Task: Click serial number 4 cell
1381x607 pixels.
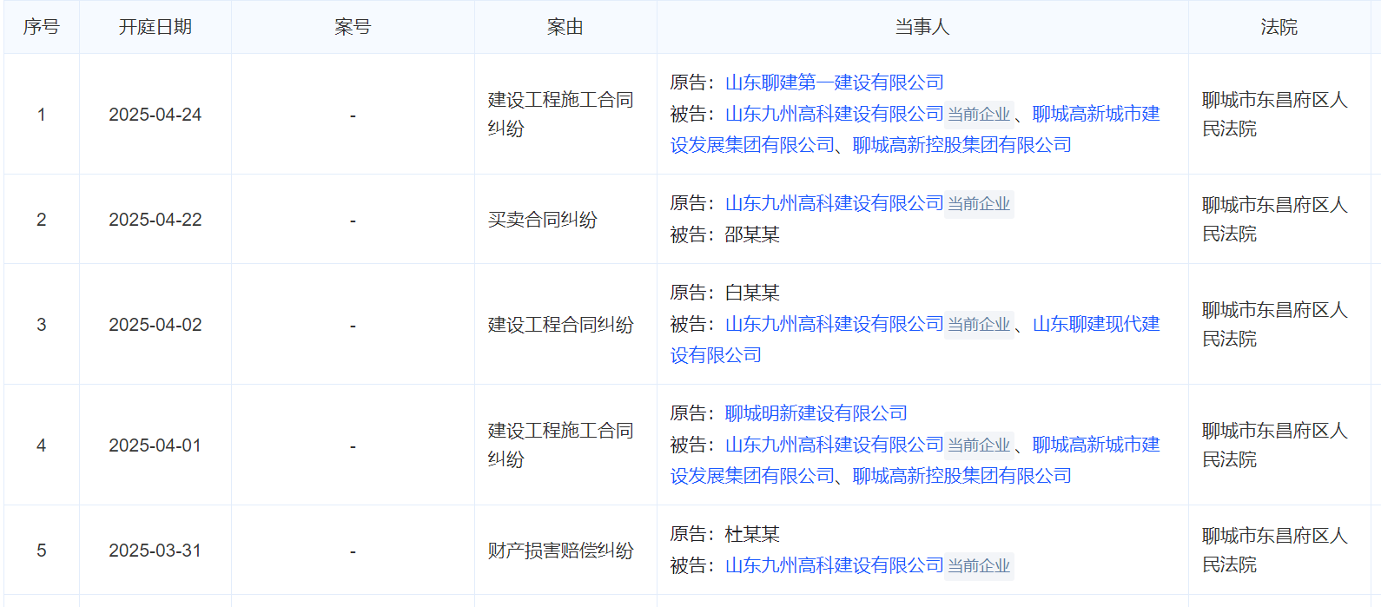Action: 41,445
